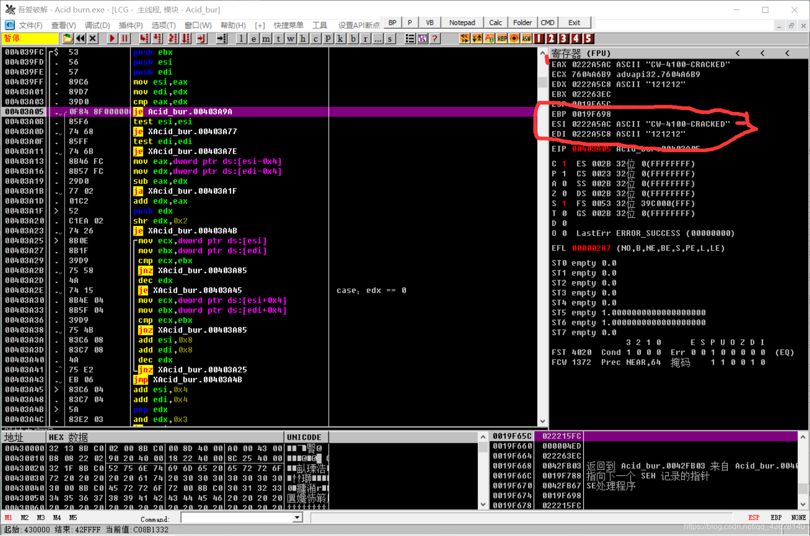This screenshot has width=810, height=536.
Task: Open the 选项(T) menu
Action: (x=164, y=25)
